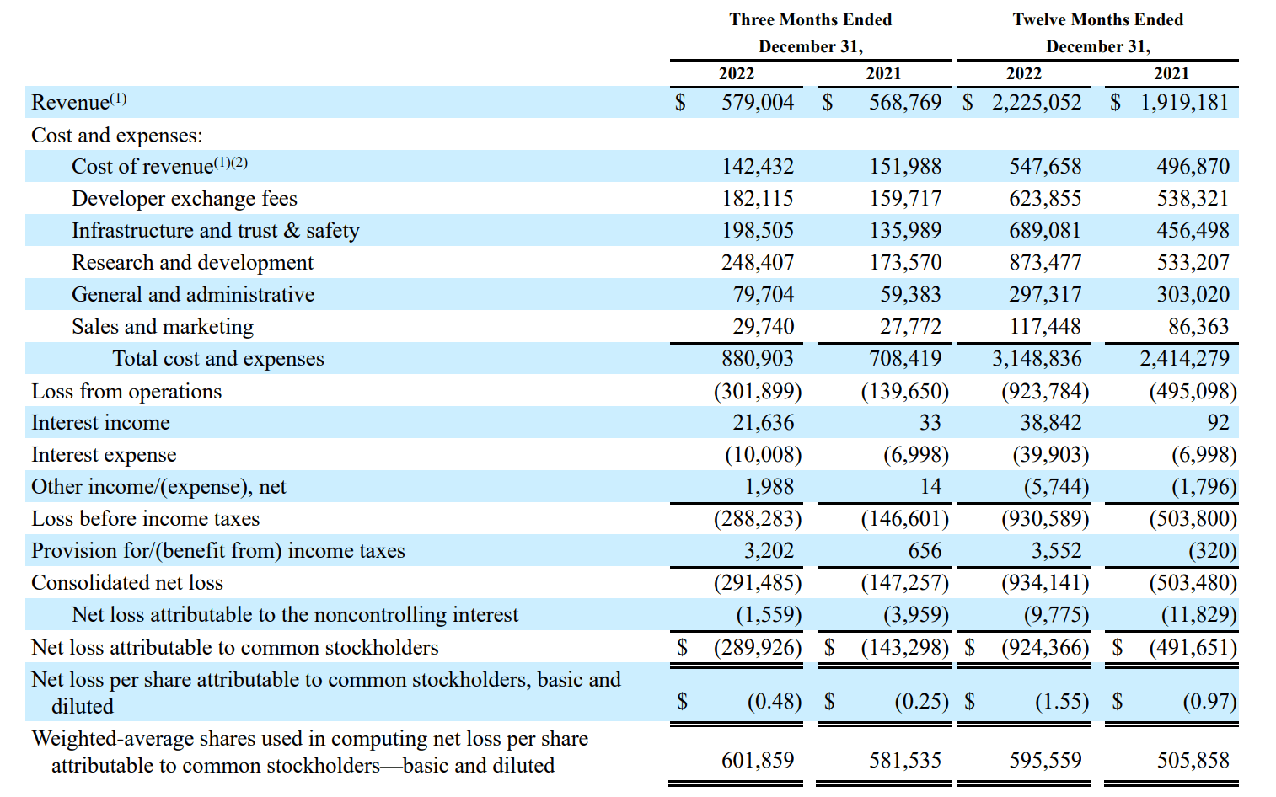Select weighted shares value 601,859

pos(758,761)
